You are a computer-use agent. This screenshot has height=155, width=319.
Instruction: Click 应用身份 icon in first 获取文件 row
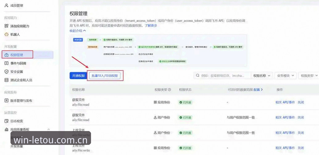pos(155,103)
